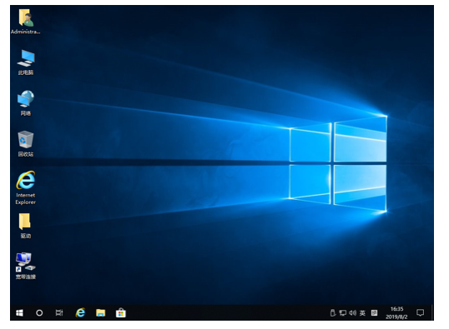Click the USB safely remove tray icon
The image size is (449, 329).
(x=332, y=313)
